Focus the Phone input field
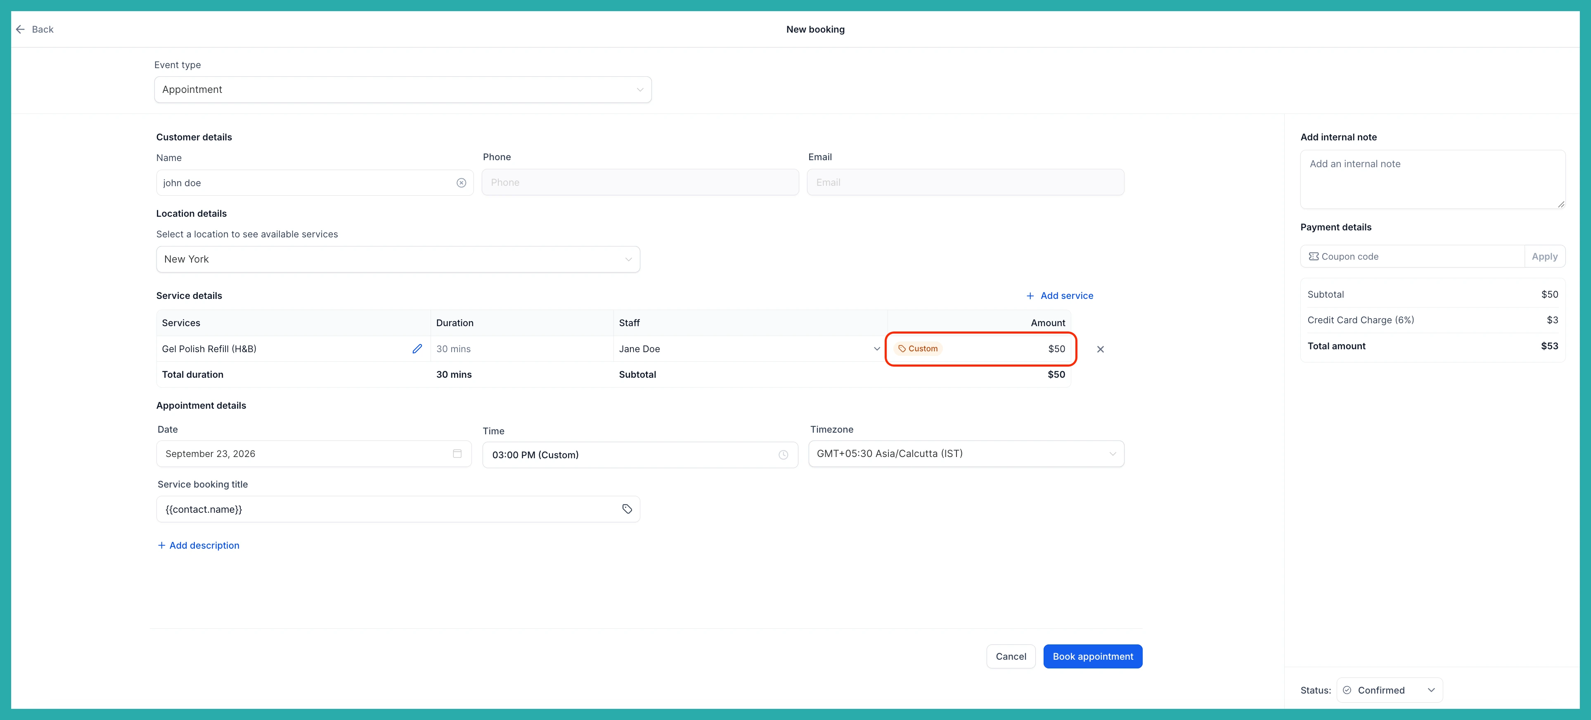The height and width of the screenshot is (720, 1591). tap(640, 182)
